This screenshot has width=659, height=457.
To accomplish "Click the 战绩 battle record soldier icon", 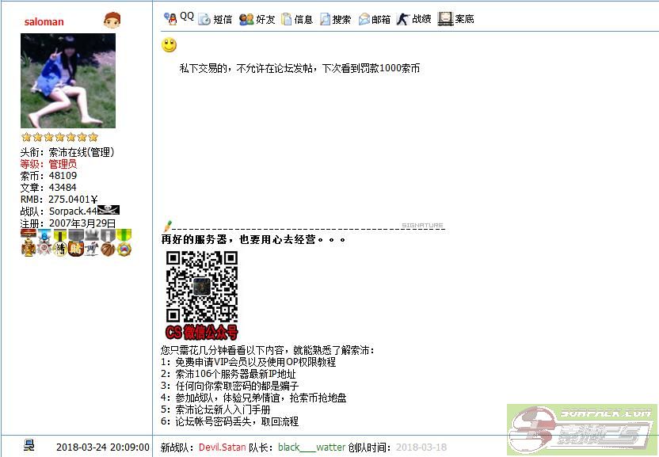I will point(402,19).
